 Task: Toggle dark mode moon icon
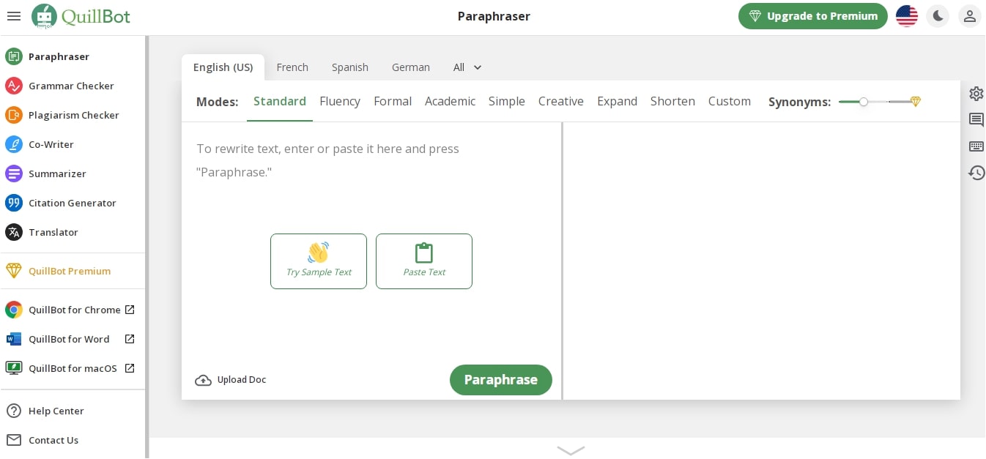[x=938, y=16]
